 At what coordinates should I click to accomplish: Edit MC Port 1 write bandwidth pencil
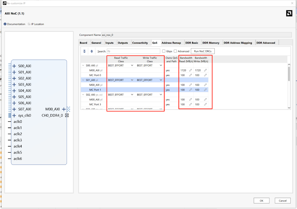tap(205, 90)
